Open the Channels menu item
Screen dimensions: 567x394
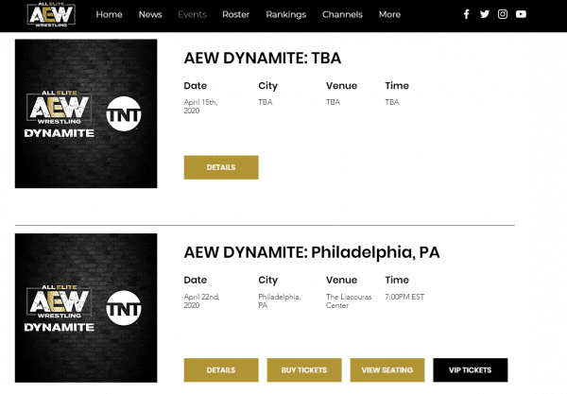(342, 15)
